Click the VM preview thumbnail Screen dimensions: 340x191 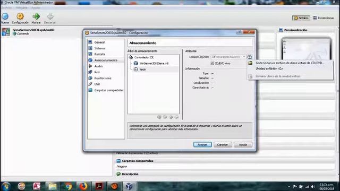(x=306, y=49)
